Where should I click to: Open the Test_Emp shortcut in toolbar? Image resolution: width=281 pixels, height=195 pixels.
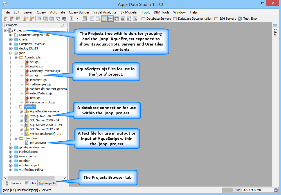coord(248,19)
